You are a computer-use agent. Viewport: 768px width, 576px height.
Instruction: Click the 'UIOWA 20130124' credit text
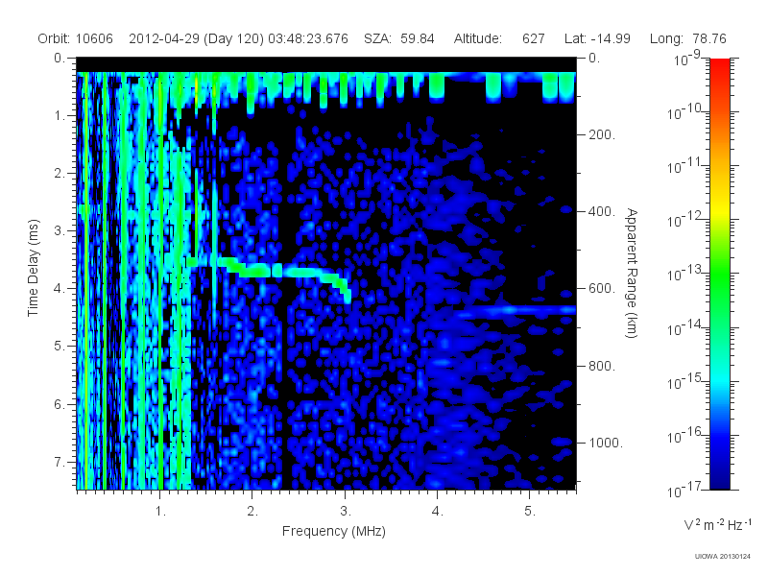click(723, 556)
